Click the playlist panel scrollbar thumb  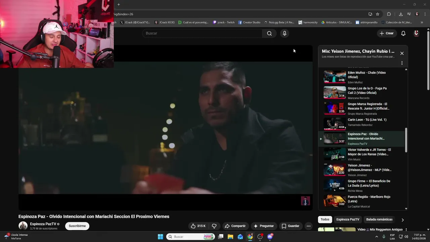(x=406, y=140)
